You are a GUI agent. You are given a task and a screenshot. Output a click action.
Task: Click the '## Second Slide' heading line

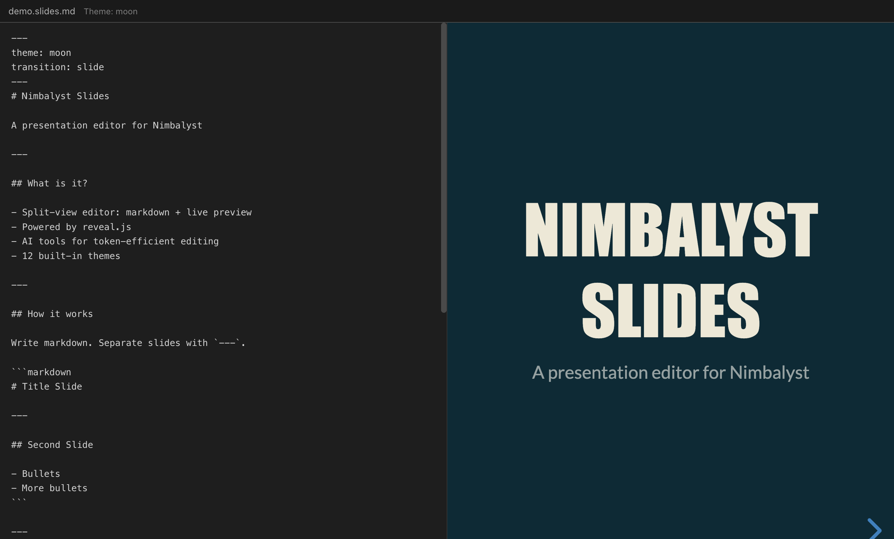pyautogui.click(x=52, y=444)
